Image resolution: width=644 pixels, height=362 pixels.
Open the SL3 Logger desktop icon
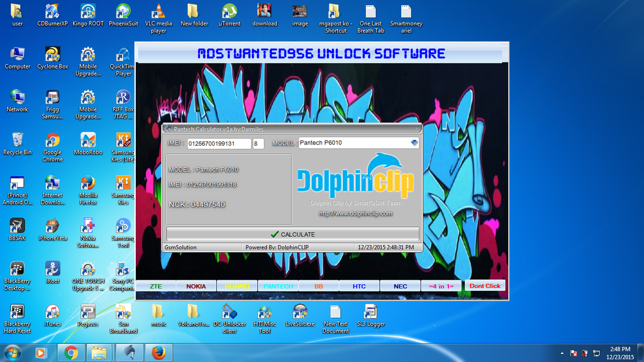(370, 315)
